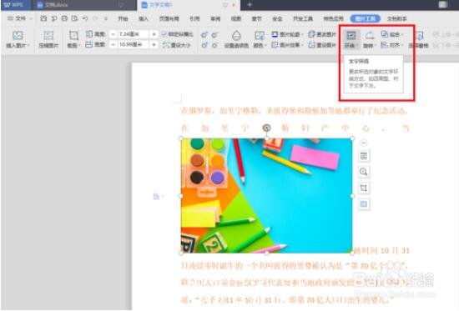
Task: Click the Set Transparent Color tool
Action: pos(236,39)
